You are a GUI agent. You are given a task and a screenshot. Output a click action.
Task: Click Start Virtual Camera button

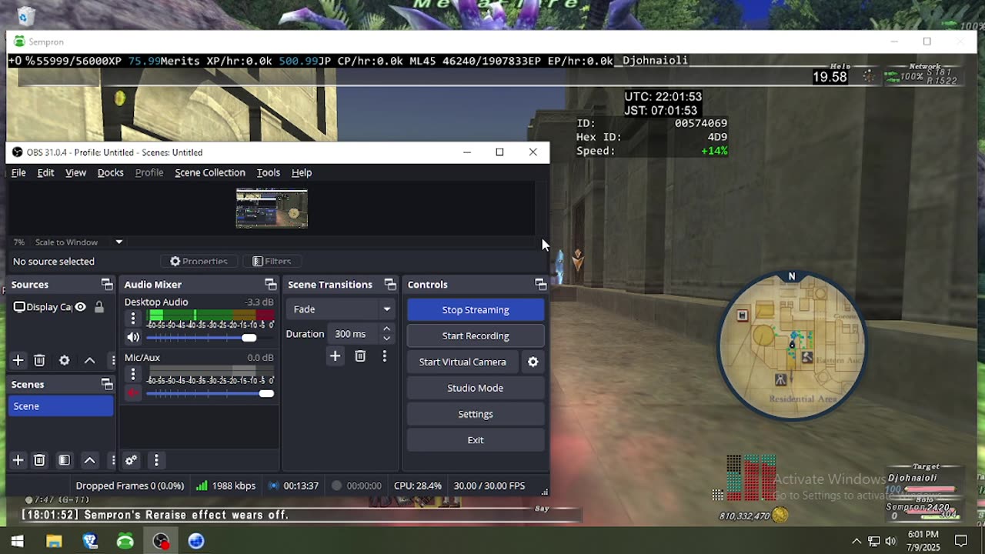click(x=462, y=362)
